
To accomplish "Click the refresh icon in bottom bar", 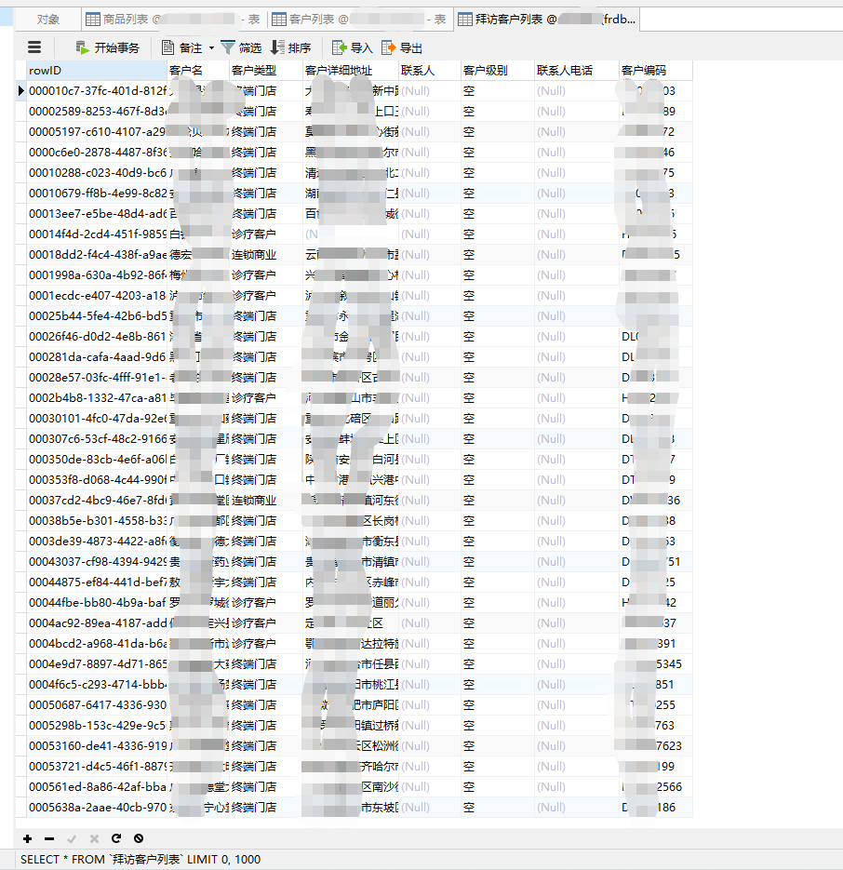I will tap(116, 838).
